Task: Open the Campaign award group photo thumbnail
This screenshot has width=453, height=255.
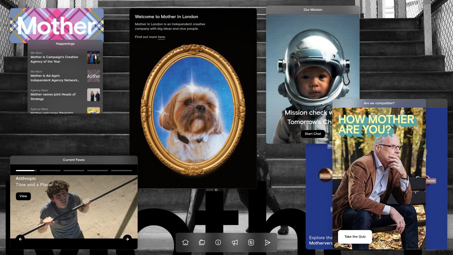Action: [x=93, y=57]
